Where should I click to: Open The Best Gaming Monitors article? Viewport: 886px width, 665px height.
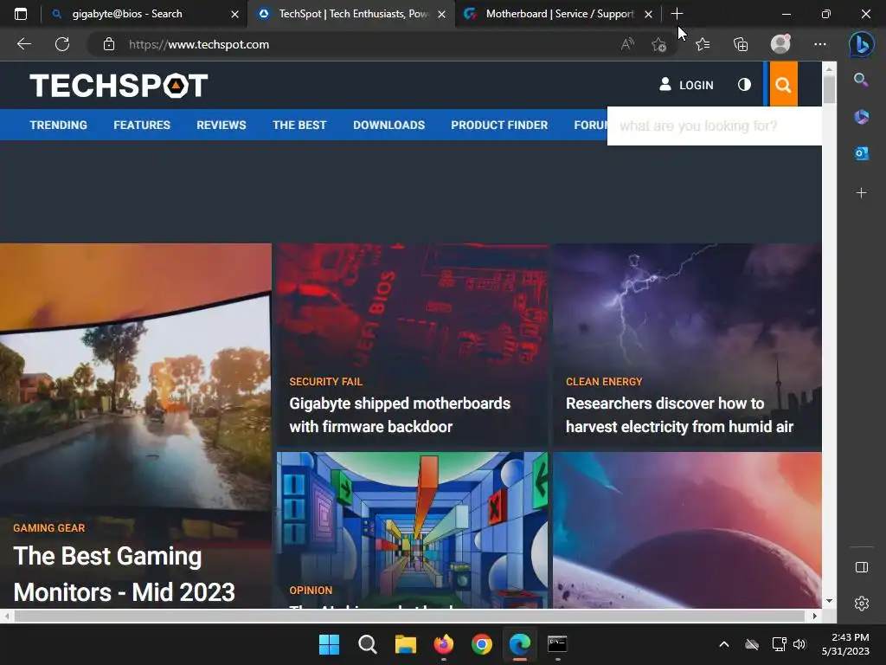tap(124, 574)
